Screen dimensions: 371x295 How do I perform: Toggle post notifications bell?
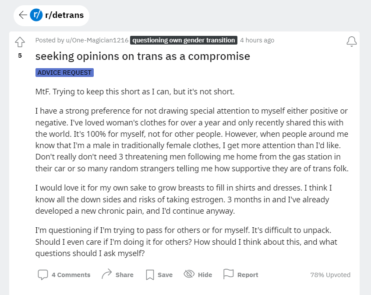tap(352, 42)
